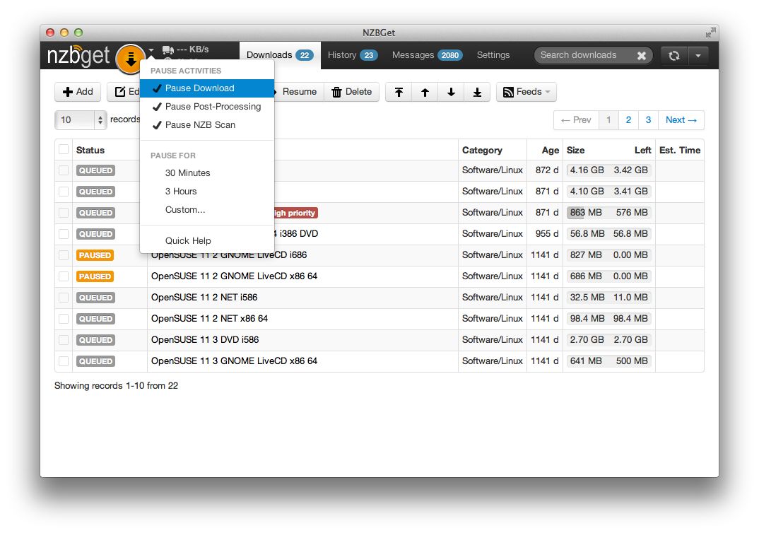Open the Settings tab

pyautogui.click(x=493, y=55)
